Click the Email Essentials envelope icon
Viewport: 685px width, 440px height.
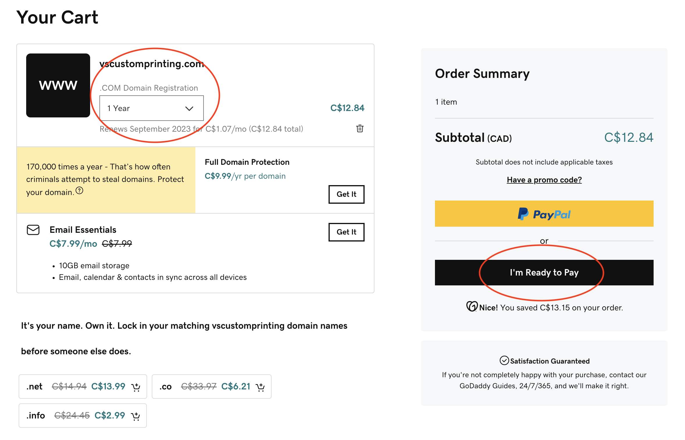click(33, 230)
